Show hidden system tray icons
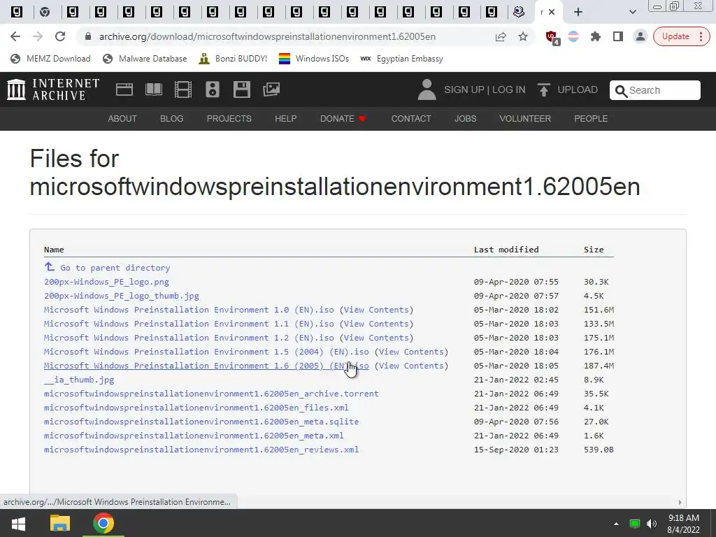The height and width of the screenshot is (537, 716). pyautogui.click(x=616, y=523)
